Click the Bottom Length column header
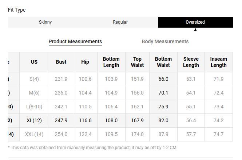This screenshot has width=242, height=160. tap(111, 62)
